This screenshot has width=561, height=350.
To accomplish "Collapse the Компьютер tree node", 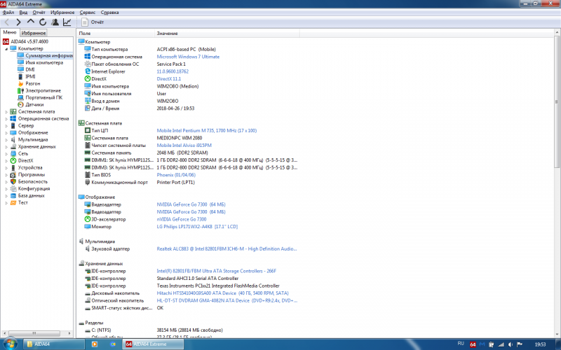I will tap(6, 48).
